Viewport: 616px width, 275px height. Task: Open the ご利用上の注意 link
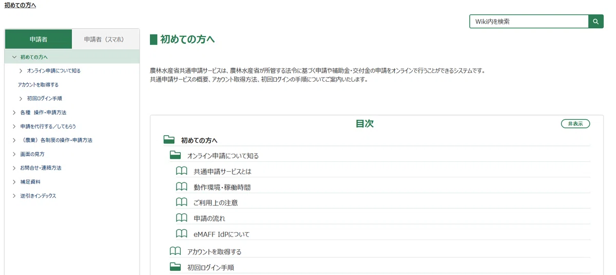point(216,203)
